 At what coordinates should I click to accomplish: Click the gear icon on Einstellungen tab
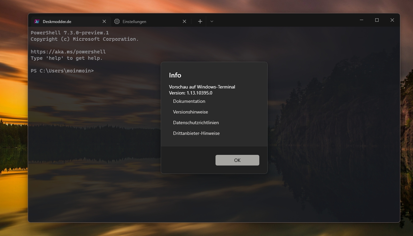pyautogui.click(x=117, y=21)
